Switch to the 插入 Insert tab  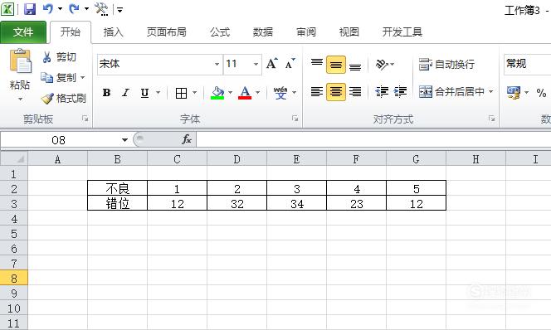(113, 32)
